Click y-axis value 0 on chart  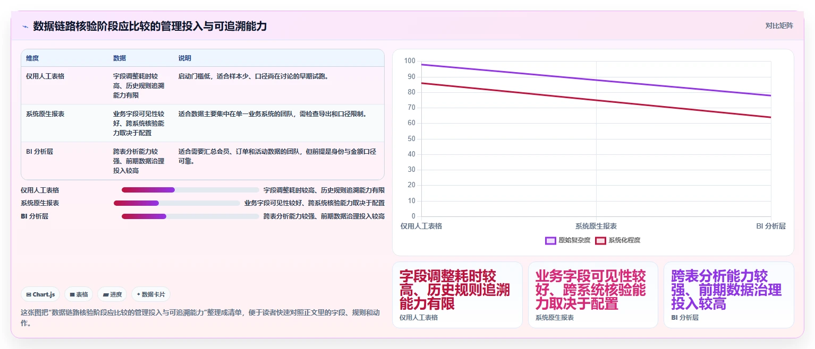coord(413,216)
